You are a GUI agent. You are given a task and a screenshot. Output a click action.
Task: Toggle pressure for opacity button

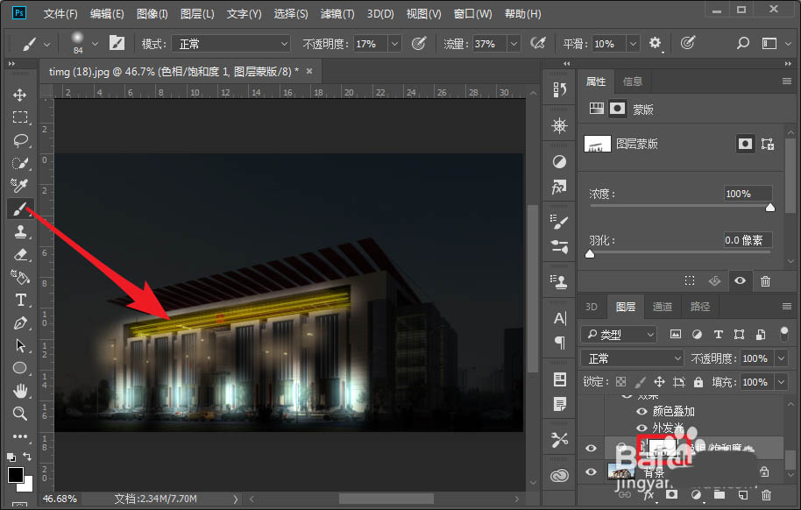[418, 44]
